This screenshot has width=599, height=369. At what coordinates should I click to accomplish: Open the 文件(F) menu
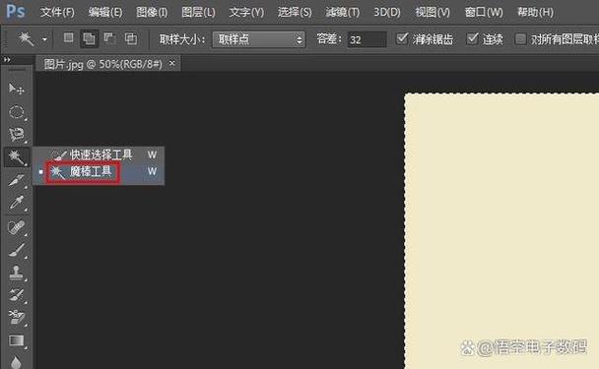coord(57,12)
